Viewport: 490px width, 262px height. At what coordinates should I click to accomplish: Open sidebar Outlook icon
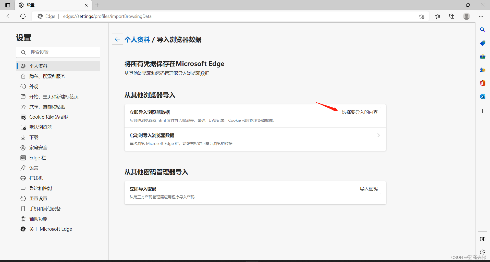483,96
